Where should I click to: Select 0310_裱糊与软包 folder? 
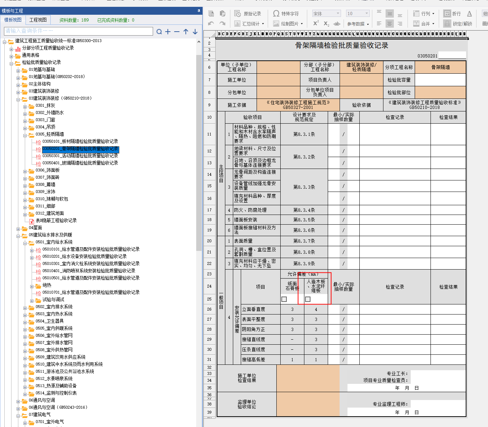(x=52, y=199)
